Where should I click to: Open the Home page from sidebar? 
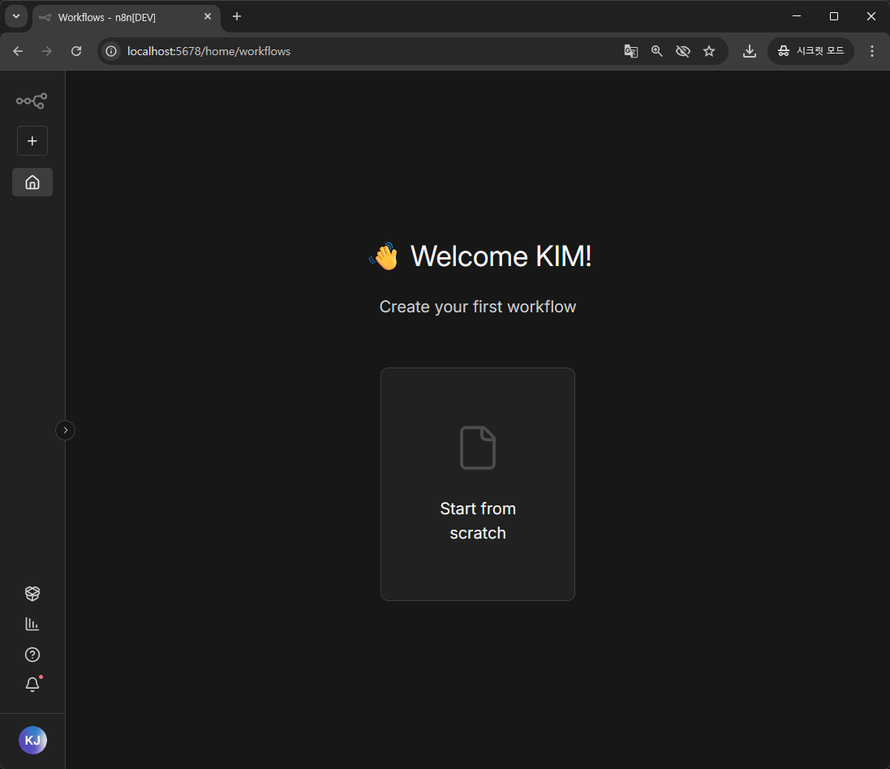point(32,183)
